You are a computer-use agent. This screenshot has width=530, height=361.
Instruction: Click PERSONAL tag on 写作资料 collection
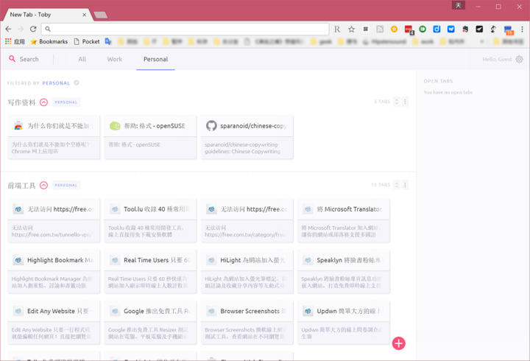tap(66, 102)
